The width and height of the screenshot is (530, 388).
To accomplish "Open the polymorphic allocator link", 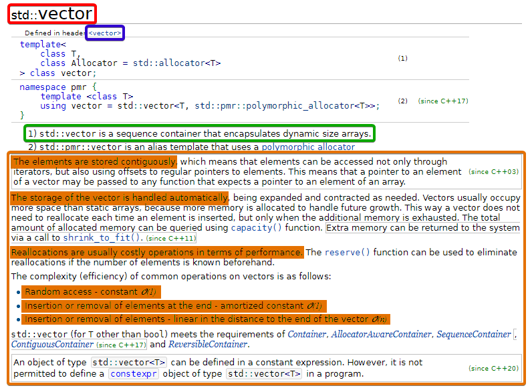I will [308, 147].
